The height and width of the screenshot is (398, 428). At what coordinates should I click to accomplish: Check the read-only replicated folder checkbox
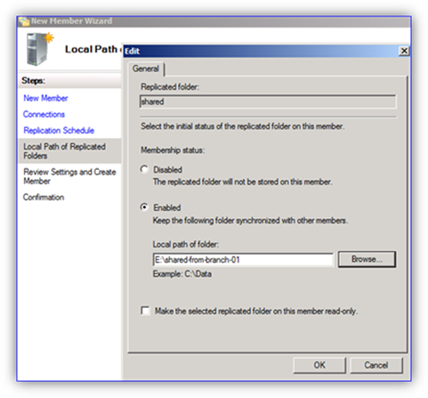click(x=145, y=311)
